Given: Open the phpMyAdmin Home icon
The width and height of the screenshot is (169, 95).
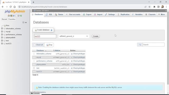Looking at the screenshot, I should [9, 16].
